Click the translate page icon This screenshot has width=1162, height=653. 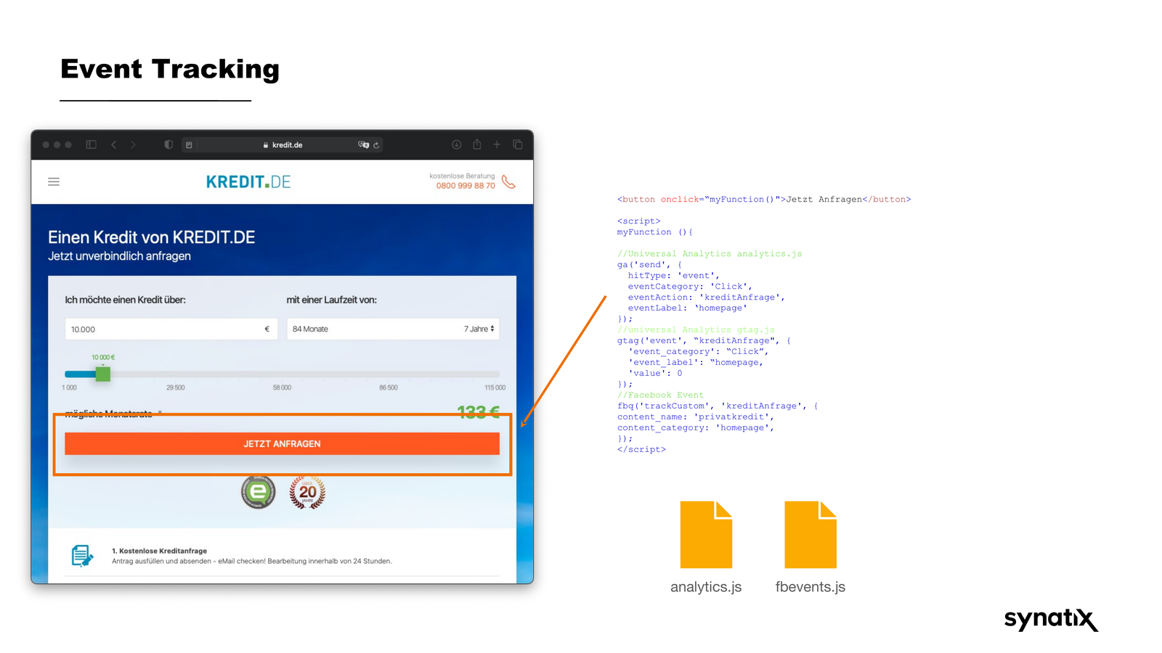[x=363, y=144]
